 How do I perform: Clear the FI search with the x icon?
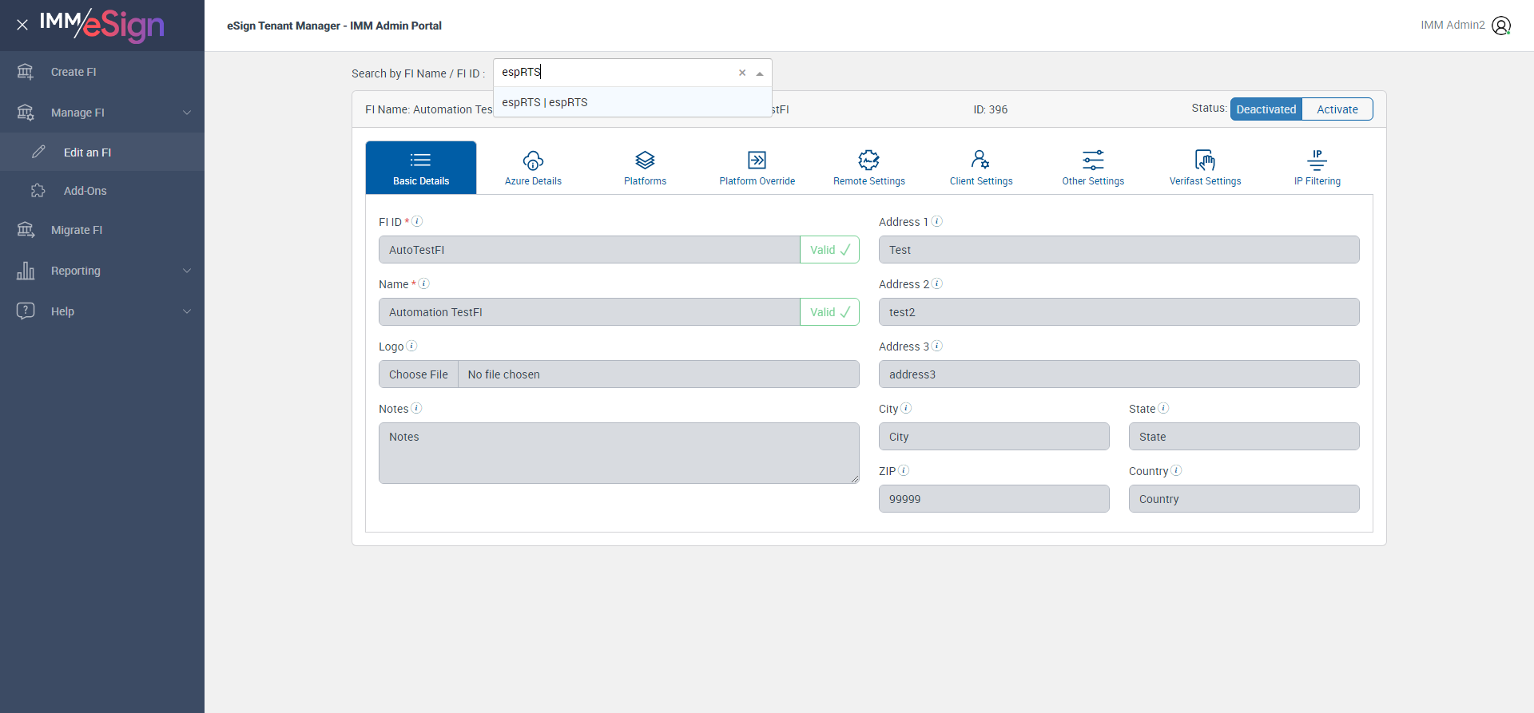742,73
